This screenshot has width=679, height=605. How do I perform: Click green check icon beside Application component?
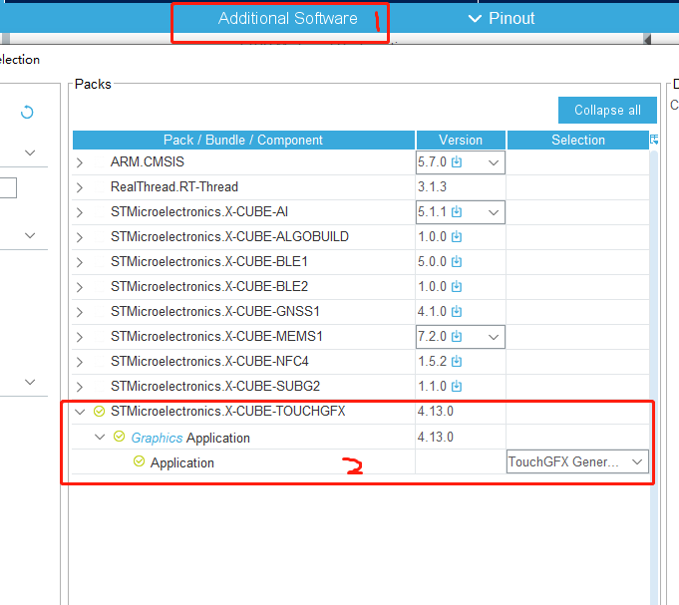click(x=139, y=461)
